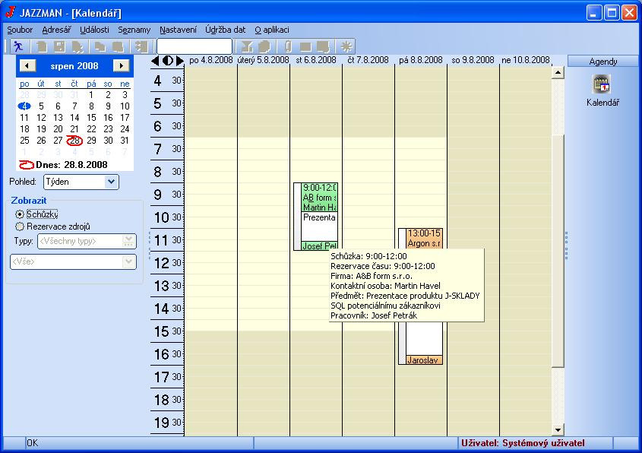This screenshot has width=642, height=453.
Task: Click the so 9.8.2008 column header
Action: 473,60
